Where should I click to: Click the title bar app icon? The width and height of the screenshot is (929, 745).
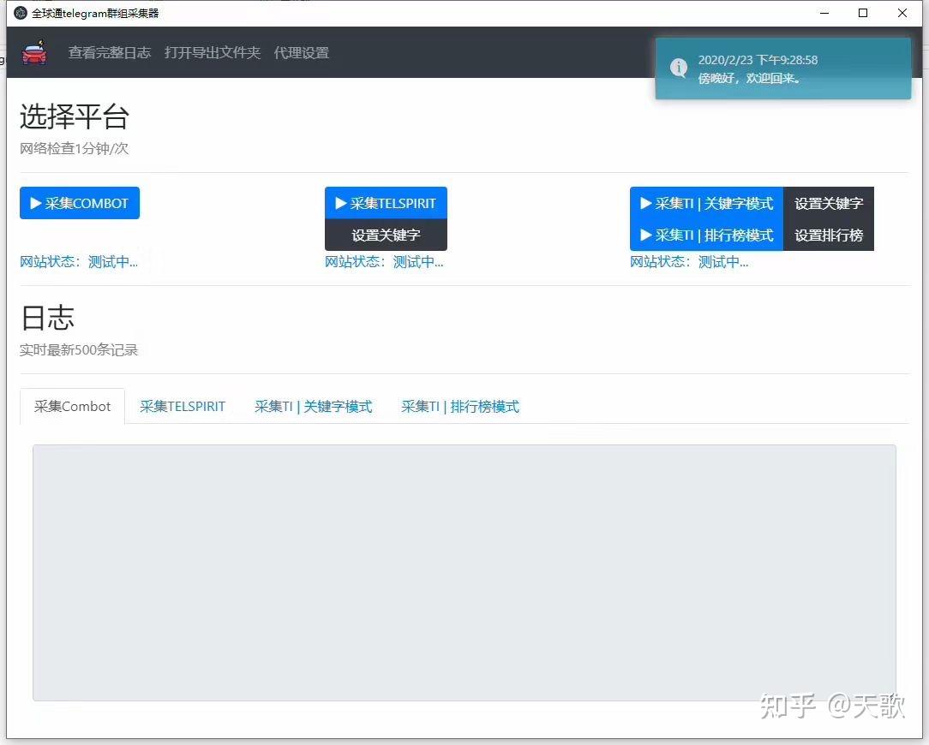[x=21, y=13]
